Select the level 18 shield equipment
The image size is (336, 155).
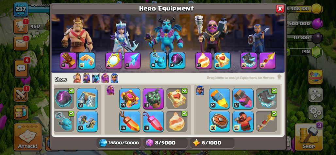(219, 121)
